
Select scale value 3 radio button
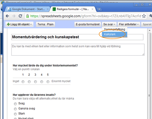35,82
